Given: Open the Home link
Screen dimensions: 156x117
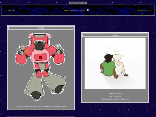Looking at the screenshot, I should [x=66, y=10].
